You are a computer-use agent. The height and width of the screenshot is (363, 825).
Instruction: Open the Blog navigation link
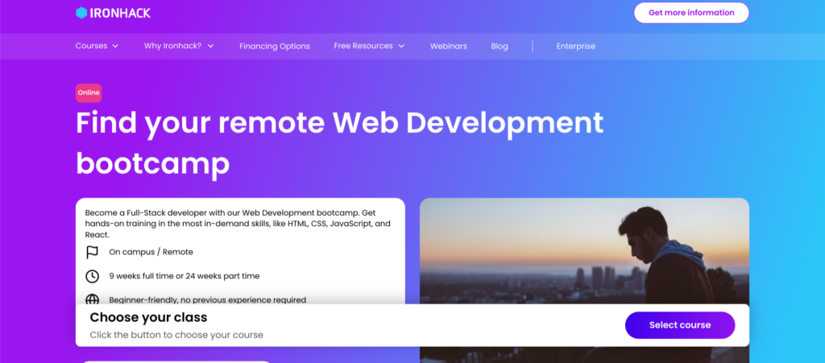point(500,47)
